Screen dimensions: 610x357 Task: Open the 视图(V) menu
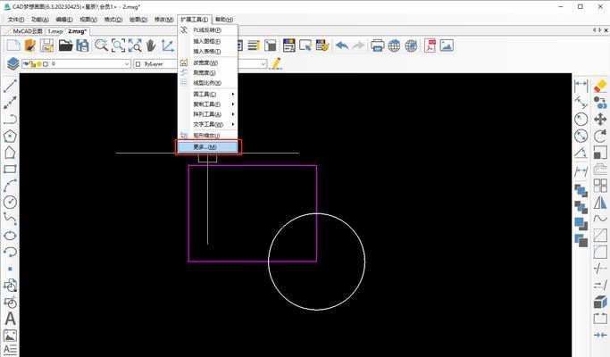pyautogui.click(x=88, y=20)
